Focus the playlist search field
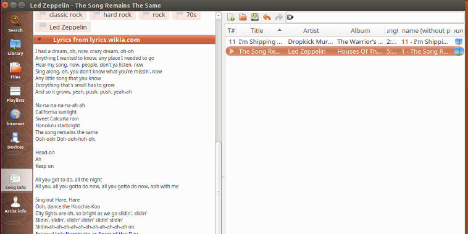The height and width of the screenshot is (234, 468). tap(375, 17)
